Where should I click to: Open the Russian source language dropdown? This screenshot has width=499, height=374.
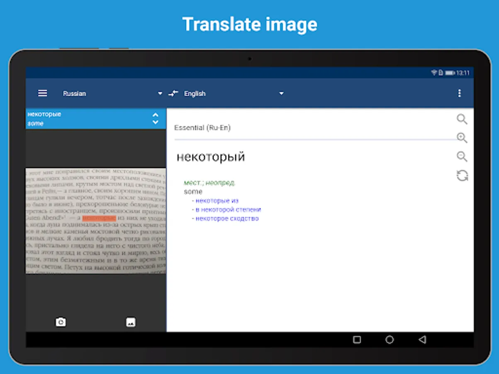coord(112,93)
